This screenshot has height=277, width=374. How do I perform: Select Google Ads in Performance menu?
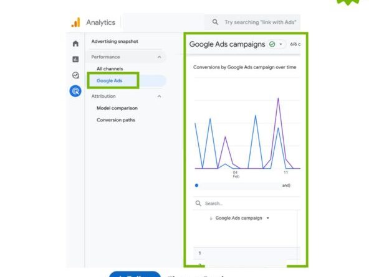(110, 81)
